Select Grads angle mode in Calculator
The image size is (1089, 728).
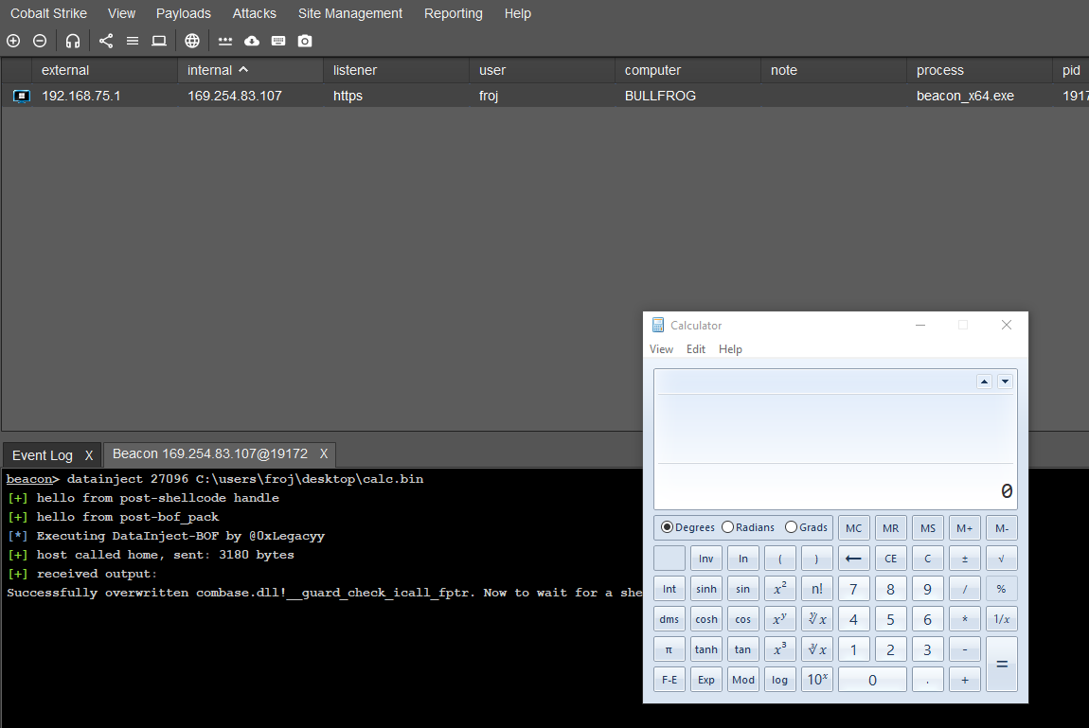click(x=806, y=527)
